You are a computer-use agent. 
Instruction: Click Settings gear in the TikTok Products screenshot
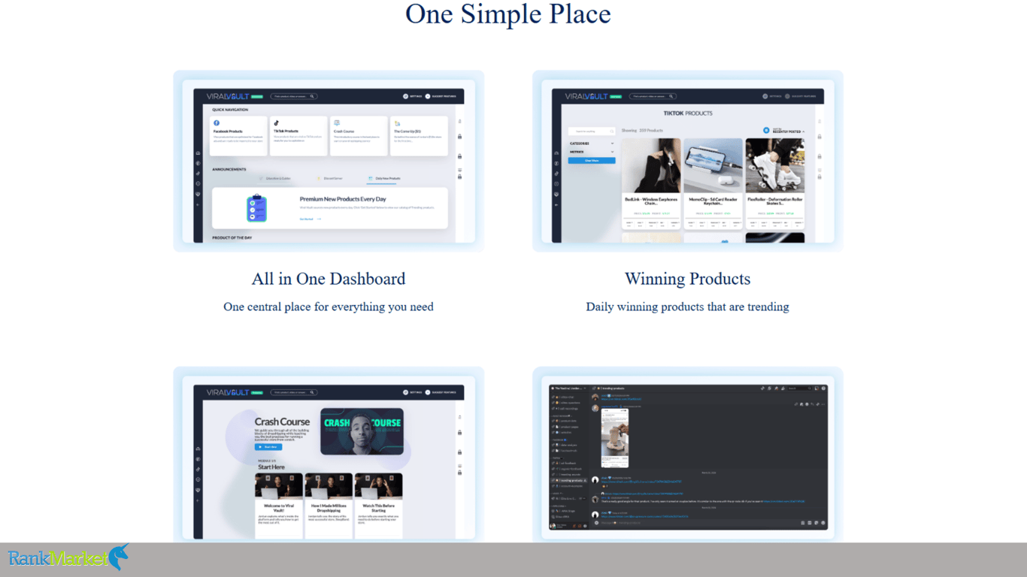[x=765, y=96]
